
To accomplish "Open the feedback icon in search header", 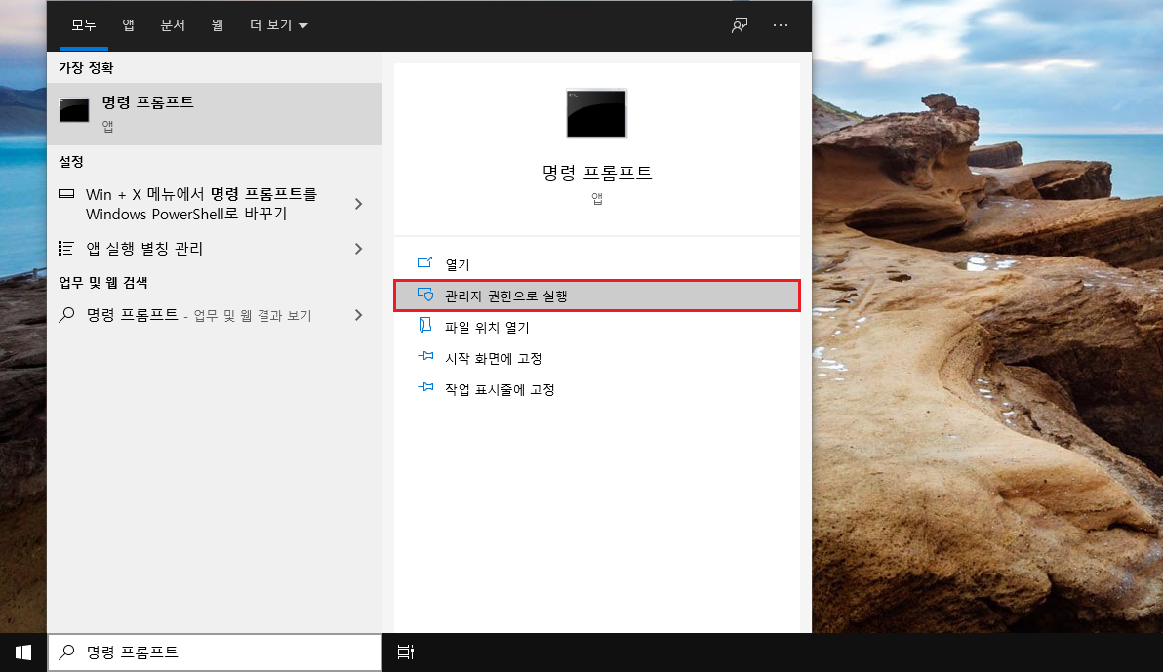I will tap(739, 26).
